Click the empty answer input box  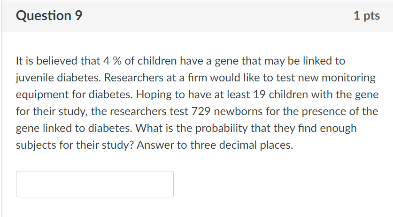tap(94, 184)
